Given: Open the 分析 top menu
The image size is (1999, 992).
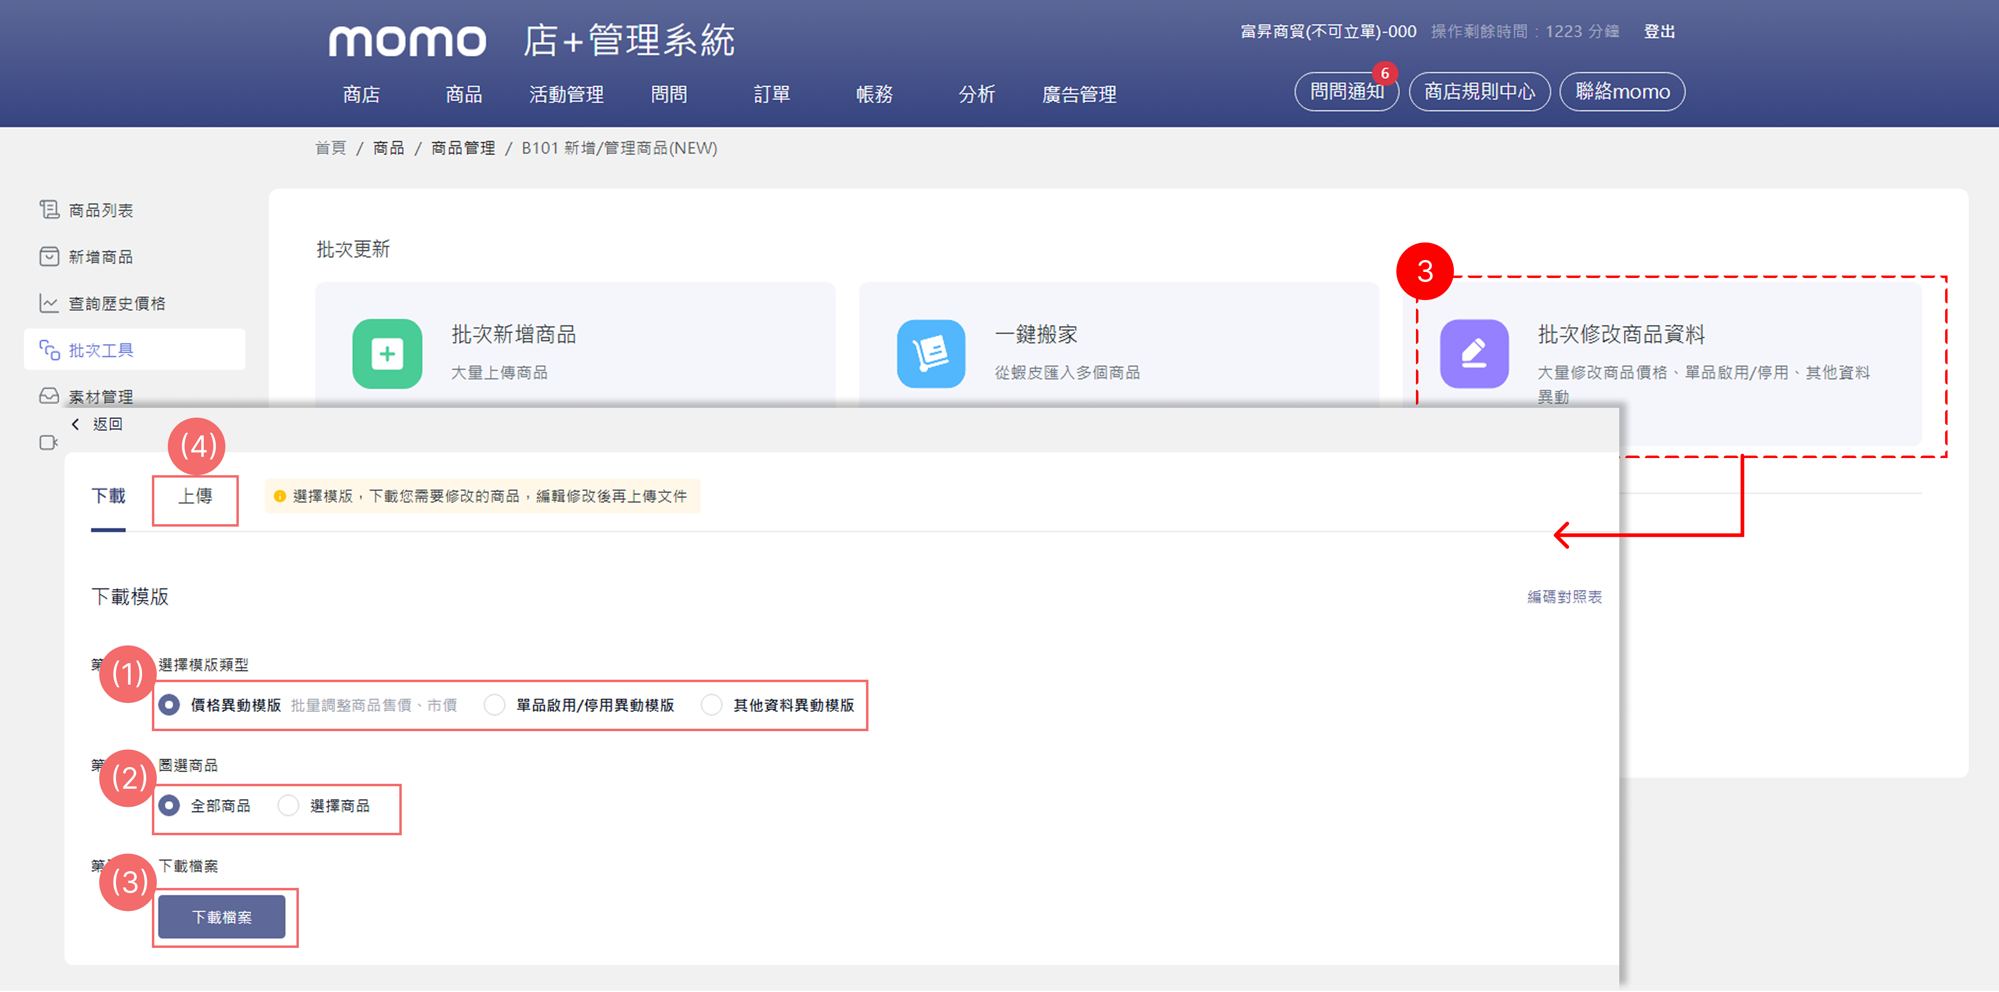Looking at the screenshot, I should click(x=977, y=95).
